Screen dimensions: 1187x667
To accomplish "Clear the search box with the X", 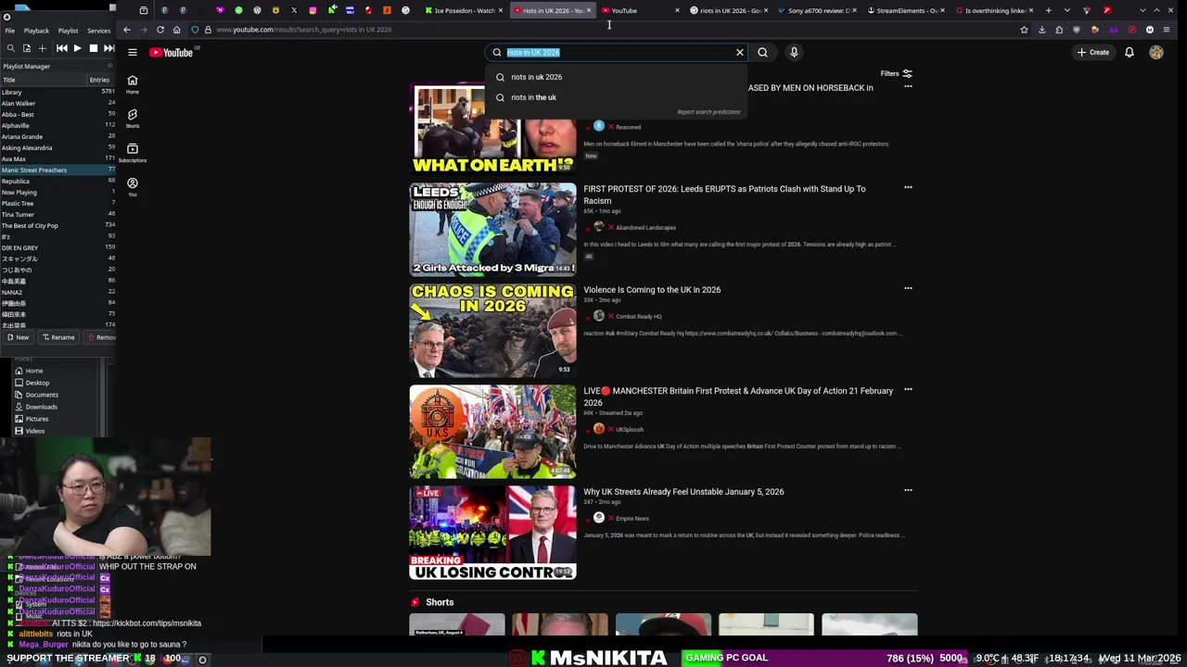I will point(740,53).
